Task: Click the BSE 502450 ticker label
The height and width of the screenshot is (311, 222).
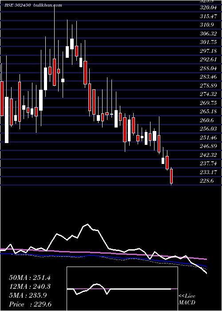Action: coord(17,5)
